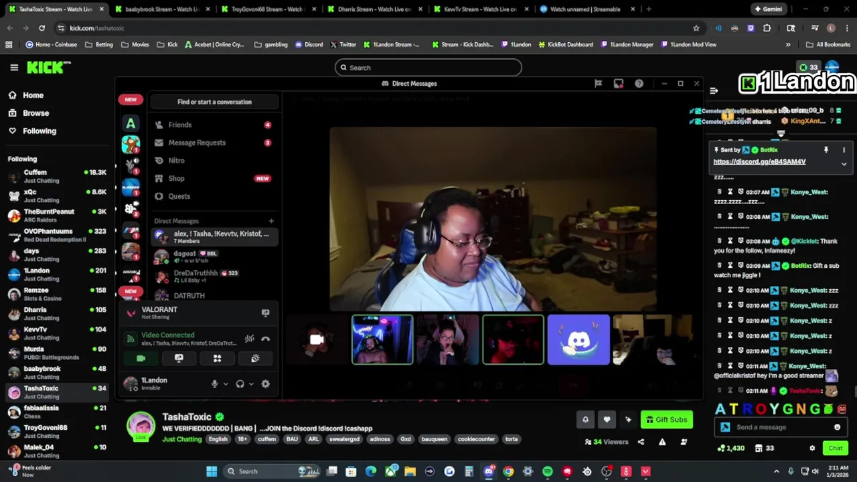The width and height of the screenshot is (857, 482).
Task: Click the Send a message field
Action: (781, 427)
